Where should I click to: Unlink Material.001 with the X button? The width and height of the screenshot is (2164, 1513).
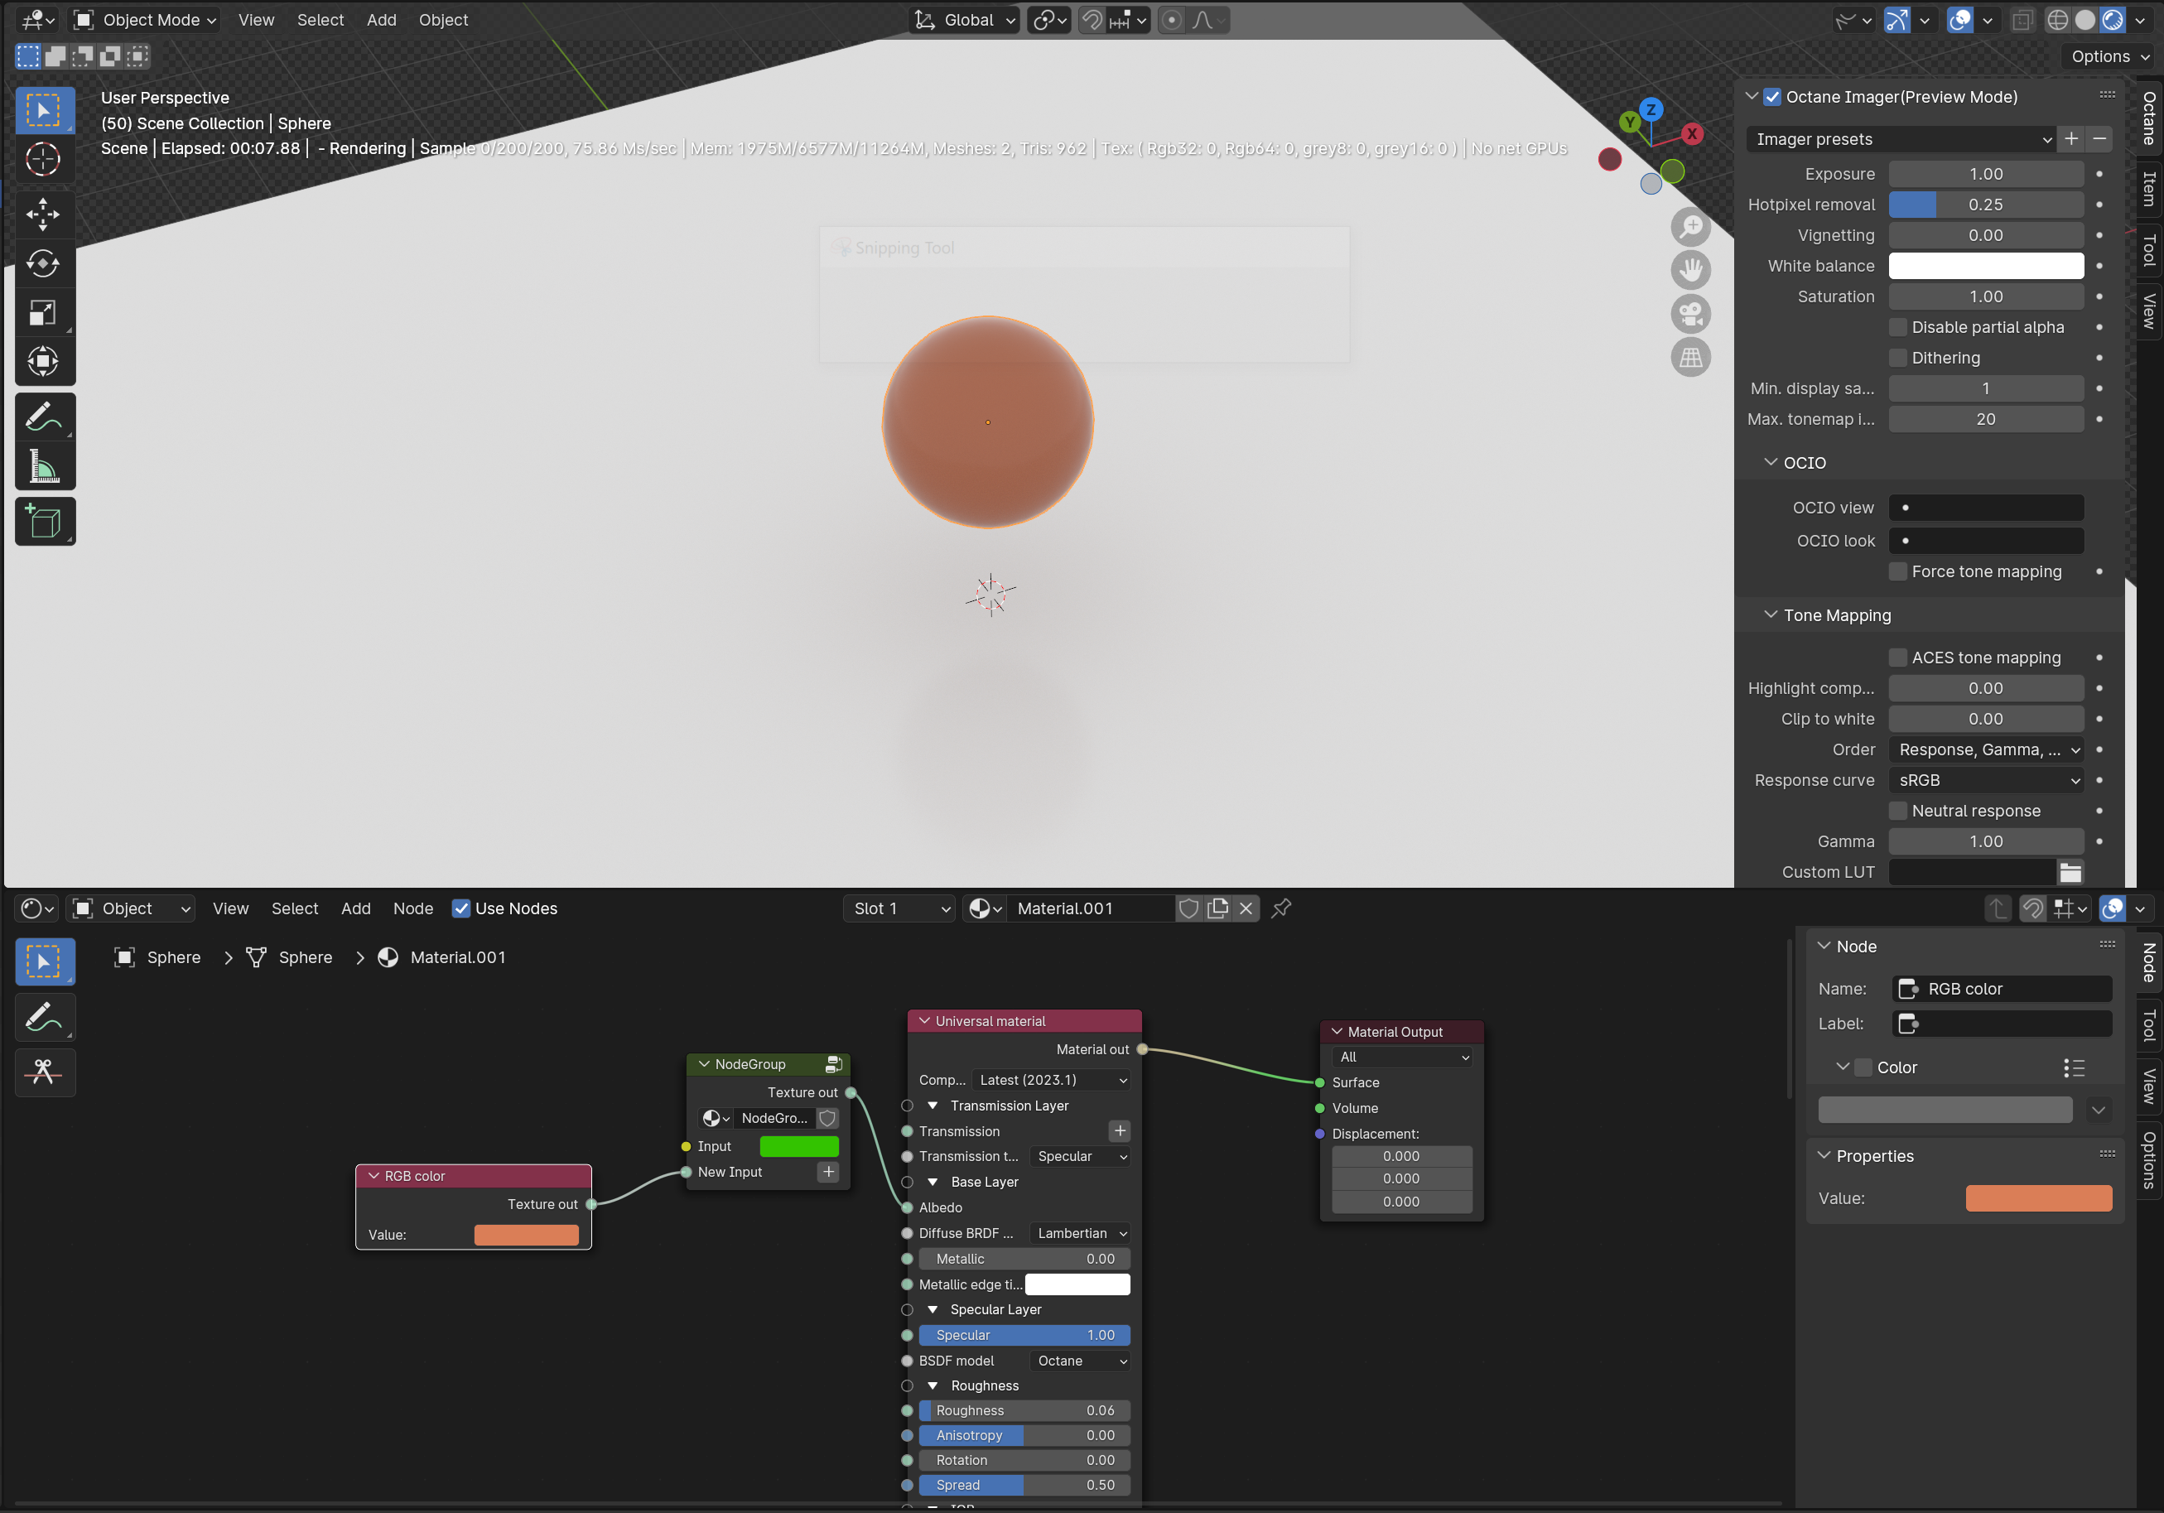click(x=1246, y=908)
